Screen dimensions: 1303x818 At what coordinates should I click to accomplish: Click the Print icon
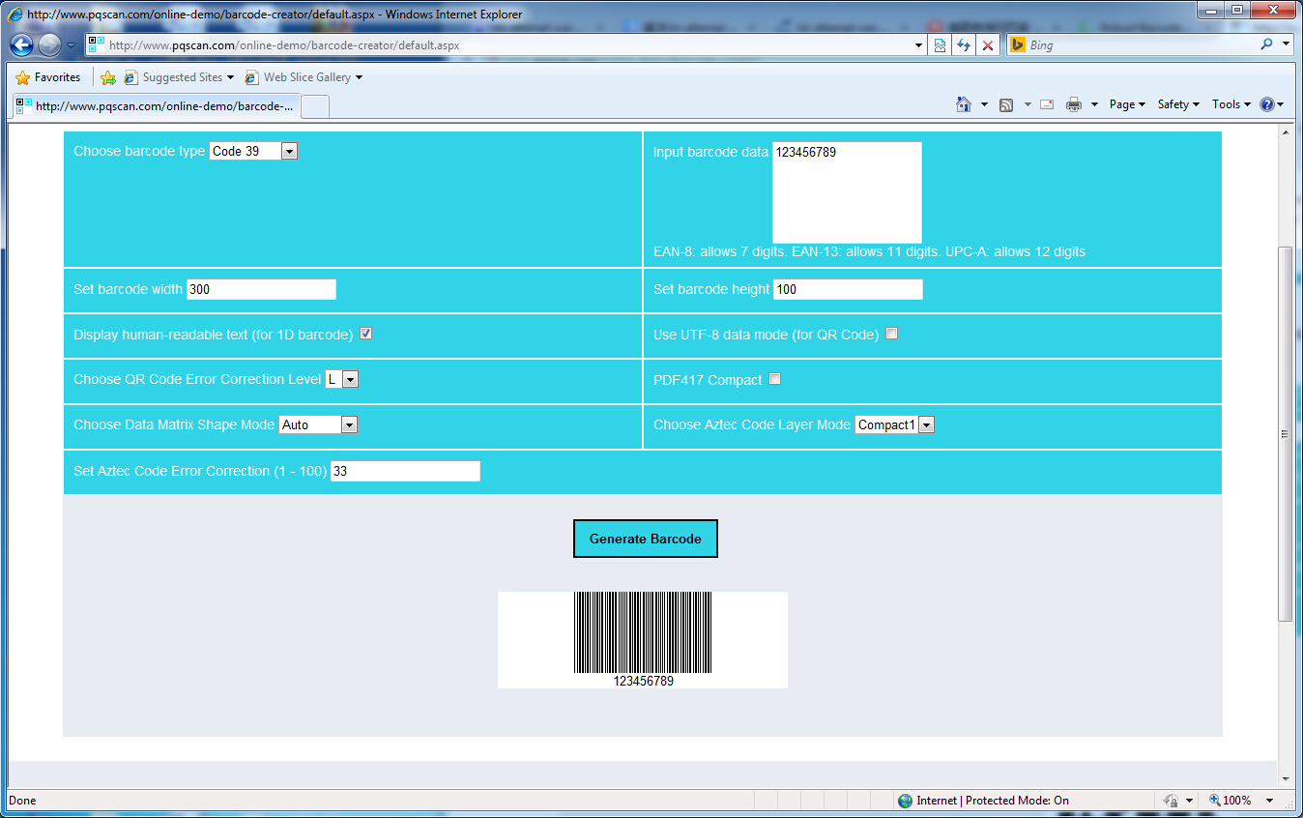point(1073,104)
